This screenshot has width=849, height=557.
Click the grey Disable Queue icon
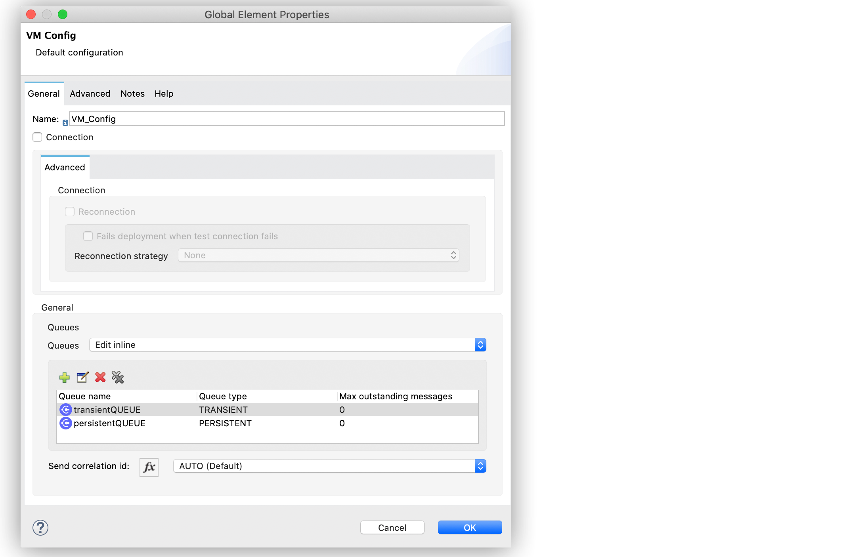(118, 378)
